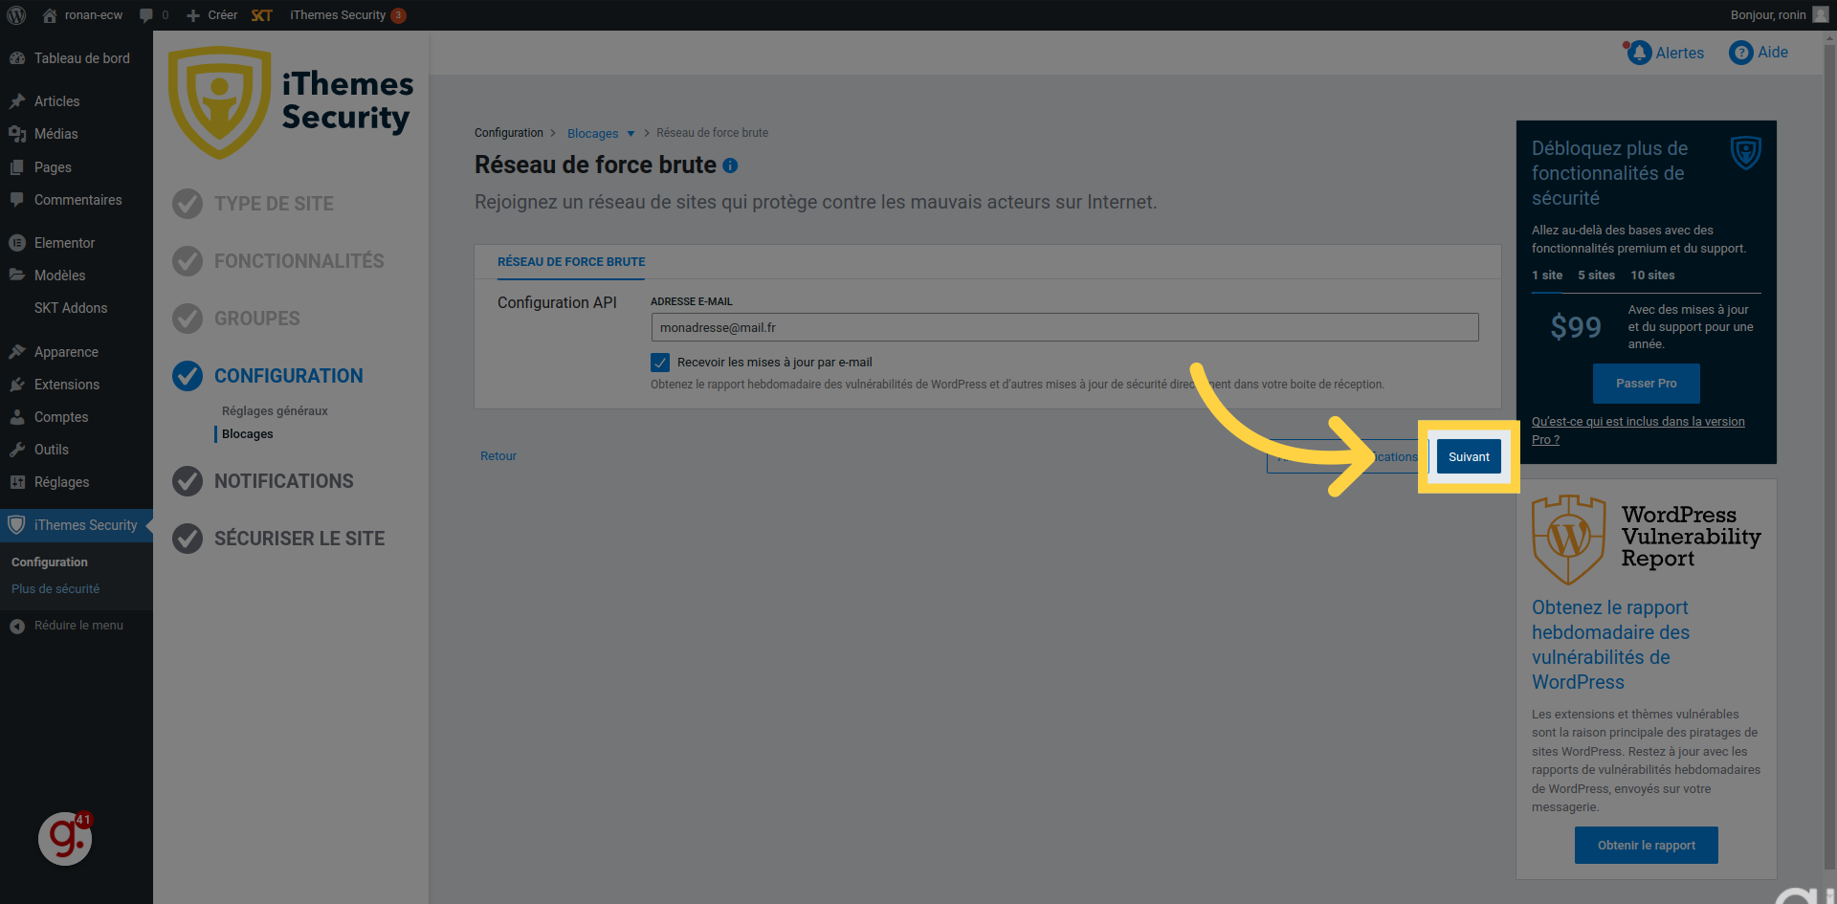Open Réglages généraux sub-item

(275, 411)
